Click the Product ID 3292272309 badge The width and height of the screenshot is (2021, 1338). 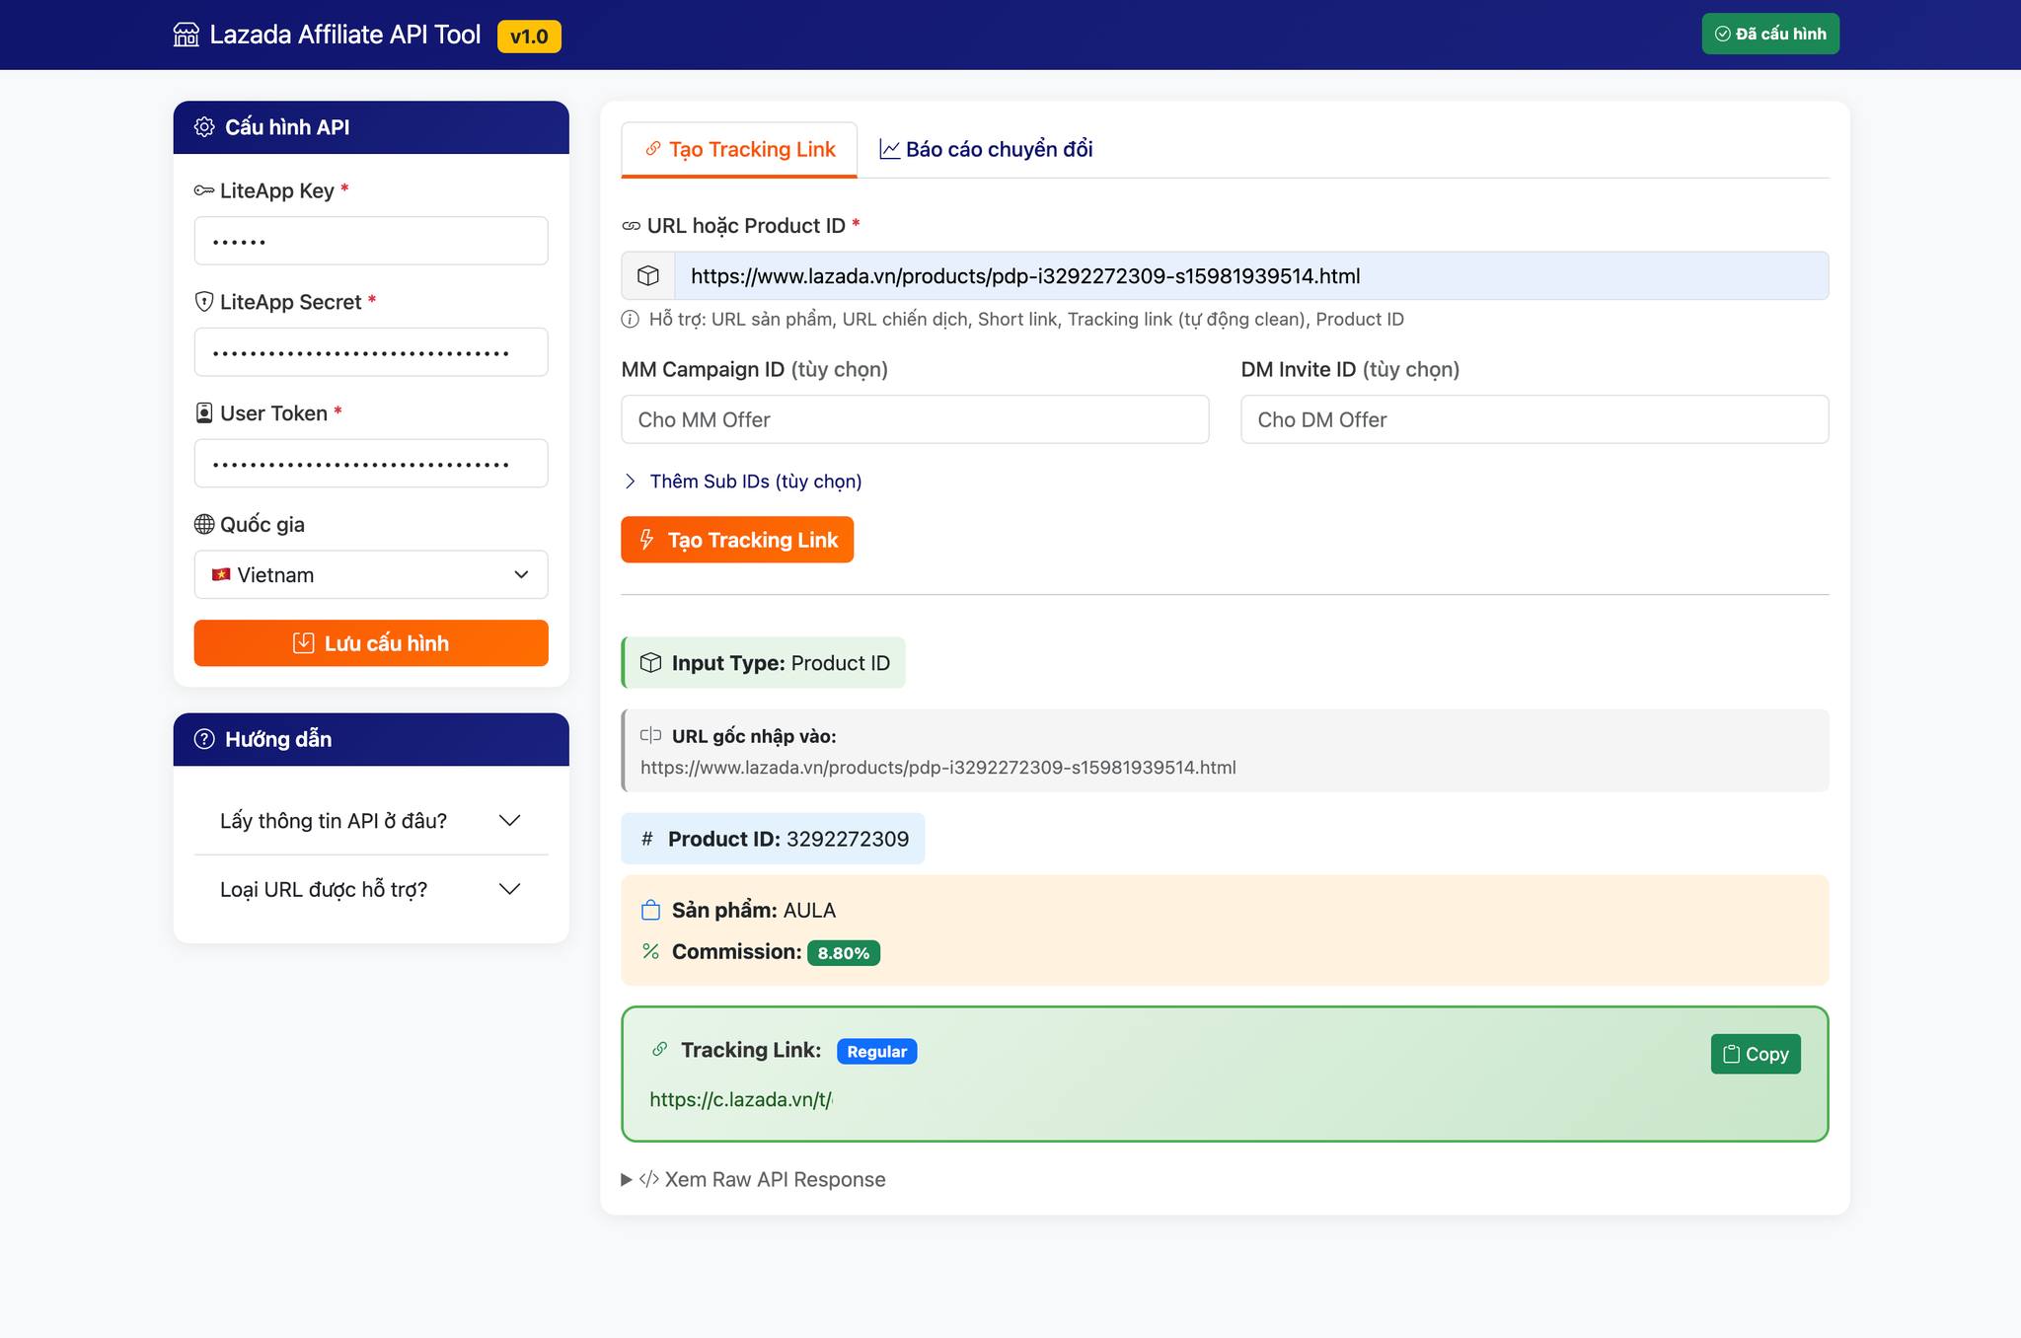pyautogui.click(x=773, y=839)
